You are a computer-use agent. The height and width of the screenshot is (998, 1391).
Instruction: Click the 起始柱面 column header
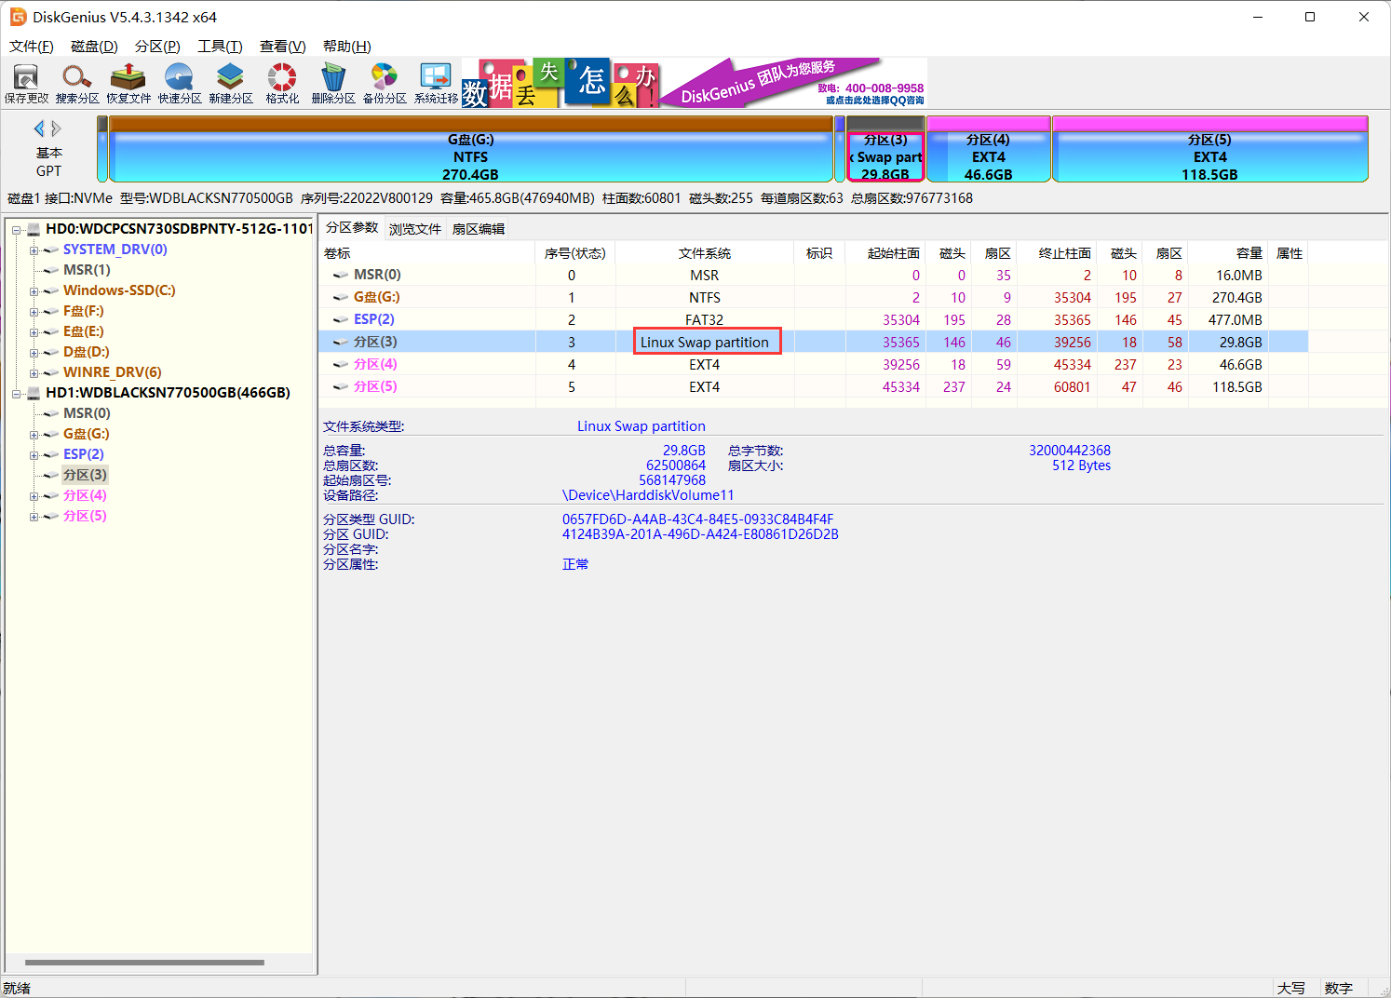point(886,253)
